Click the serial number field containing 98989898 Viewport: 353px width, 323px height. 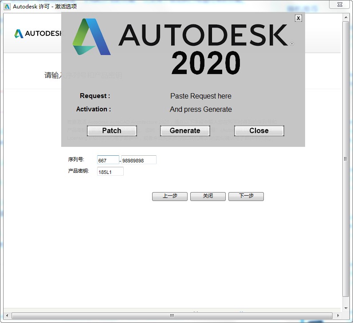[138, 160]
